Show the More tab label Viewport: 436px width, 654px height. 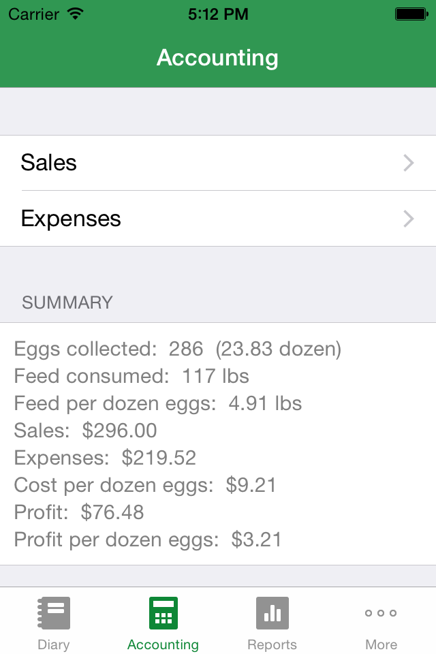[381, 644]
